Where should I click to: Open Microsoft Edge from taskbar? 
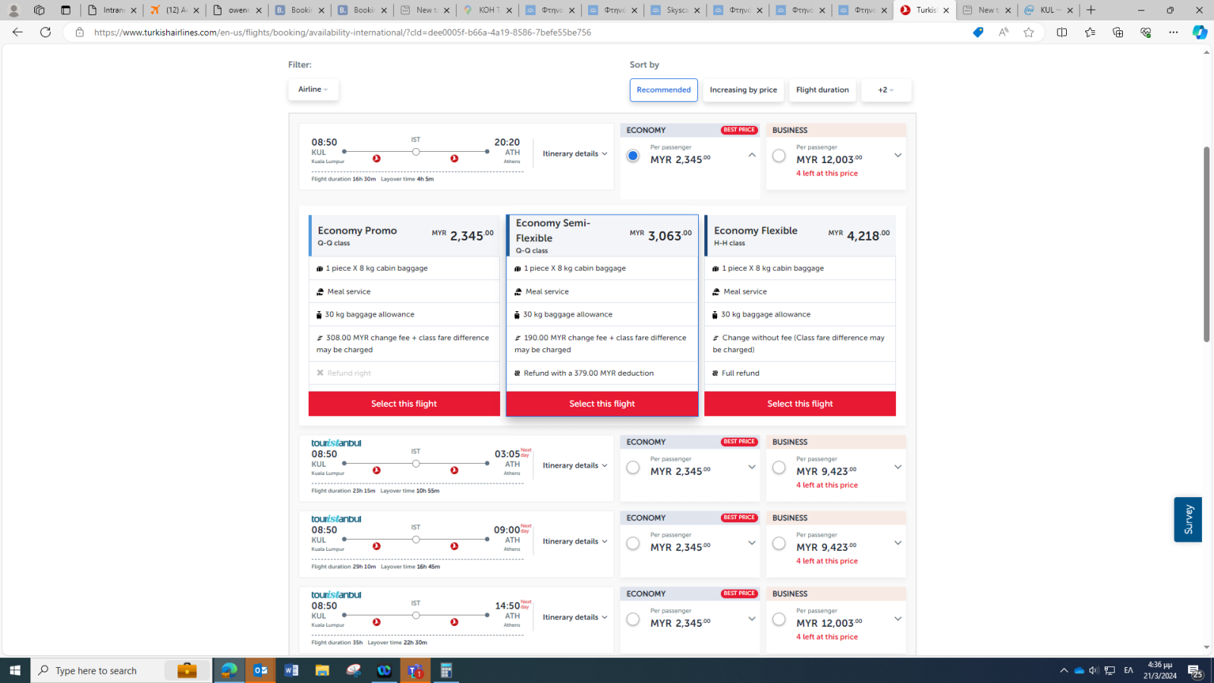[x=228, y=670]
